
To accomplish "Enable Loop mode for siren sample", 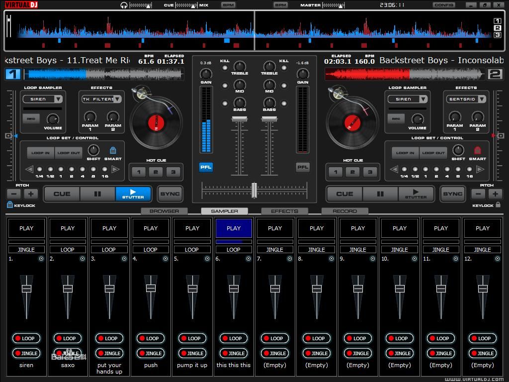I will [x=26, y=338].
